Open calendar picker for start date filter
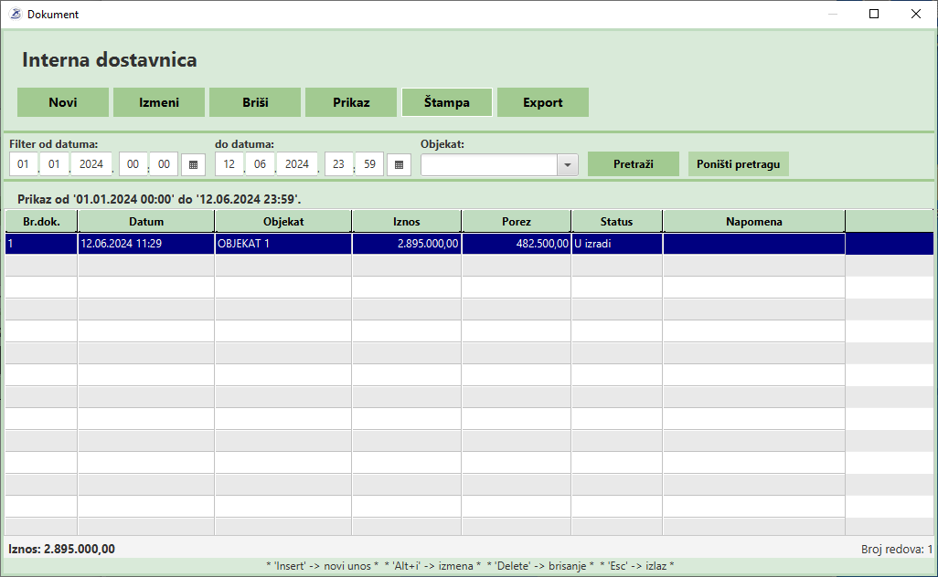This screenshot has height=577, width=938. pyautogui.click(x=193, y=164)
